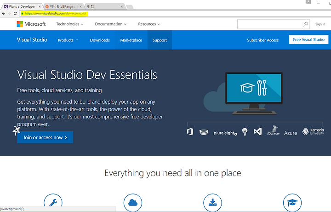Open a new browser tab
The height and width of the screenshot is (212, 331).
(130, 7)
